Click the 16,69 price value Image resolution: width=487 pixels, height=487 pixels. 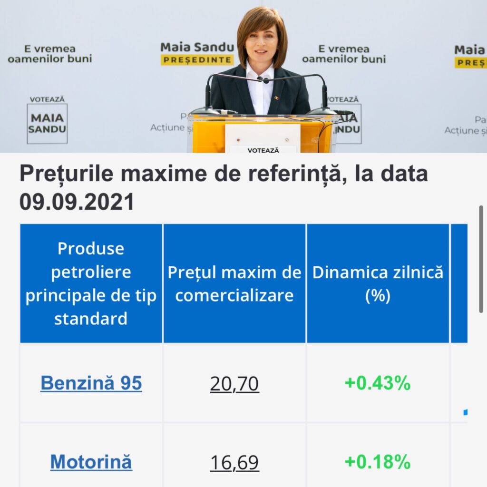click(x=234, y=462)
